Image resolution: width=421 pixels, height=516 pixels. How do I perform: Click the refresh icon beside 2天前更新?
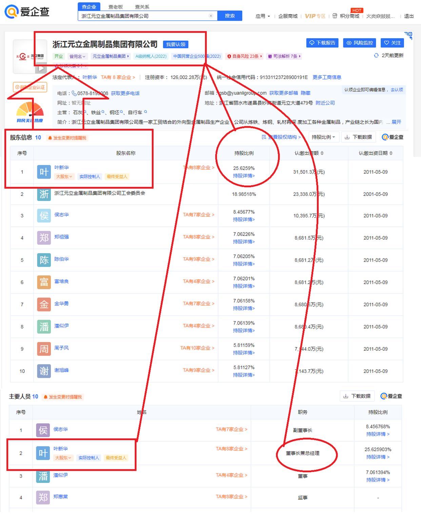[376, 55]
